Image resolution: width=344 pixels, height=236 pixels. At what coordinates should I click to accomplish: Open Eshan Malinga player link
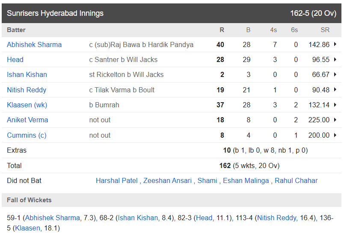246,181
